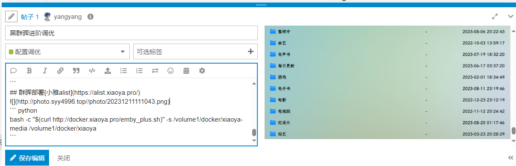Click the speech bubble reply icon in editor toolbar
The image size is (516, 166).
click(x=13, y=71)
